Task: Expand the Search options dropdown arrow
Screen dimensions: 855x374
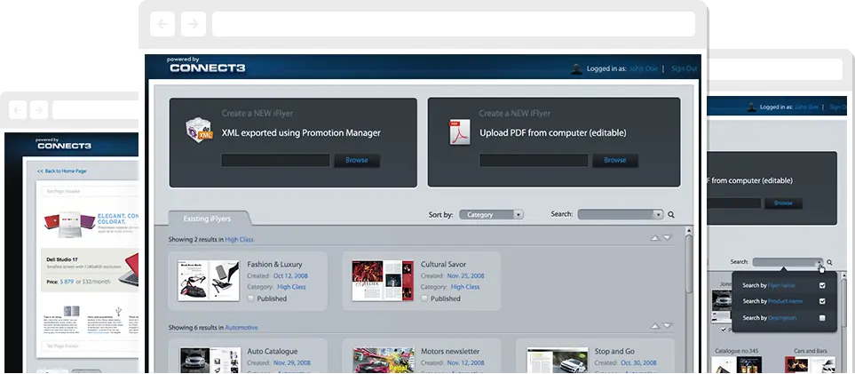Action: pos(657,215)
